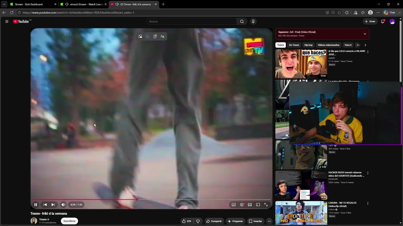Close the Stream - Kick Dashboard tab
Screen dimensions: 403x226
(55, 4)
